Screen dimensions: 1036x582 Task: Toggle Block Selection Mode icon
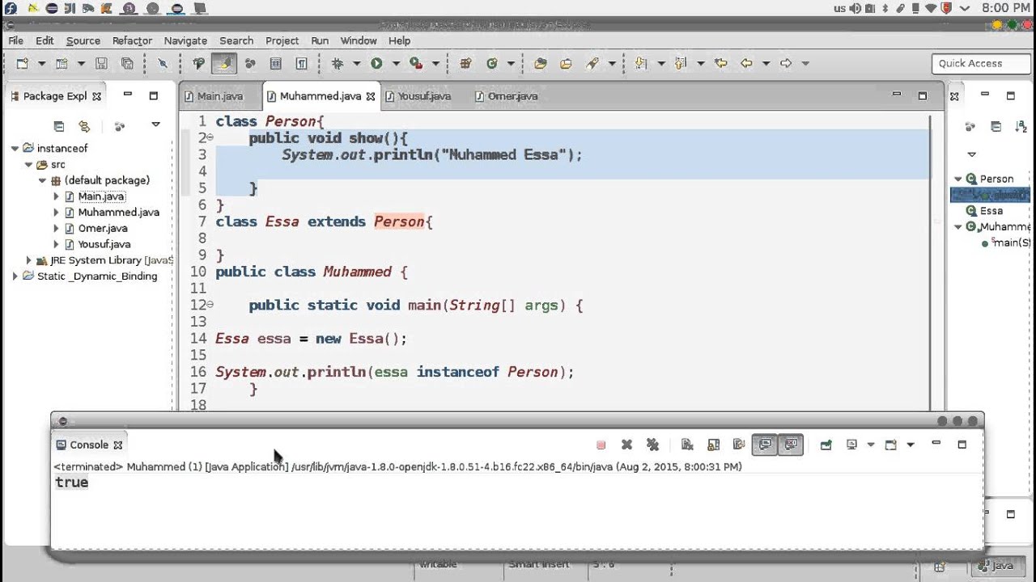(x=275, y=63)
